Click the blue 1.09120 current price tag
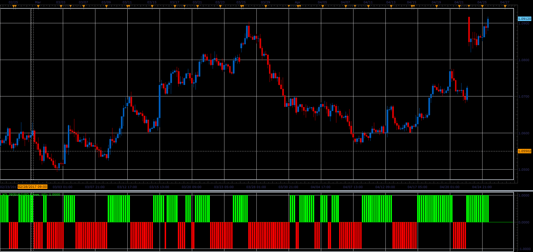 click(x=524, y=19)
